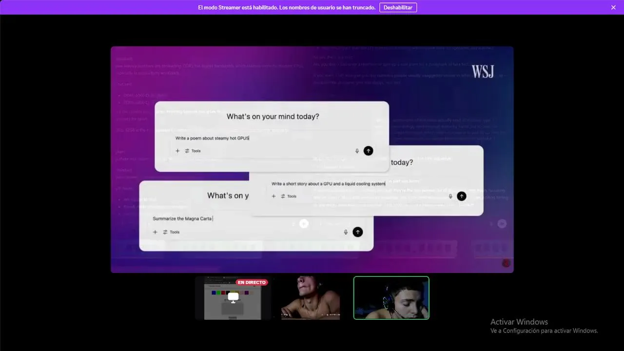
Task: Click plus icon in the Magna Carta card
Action: 155,232
